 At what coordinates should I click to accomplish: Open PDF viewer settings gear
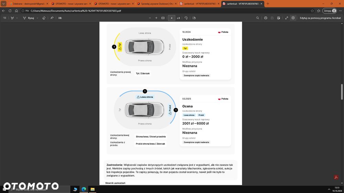[x=293, y=18]
